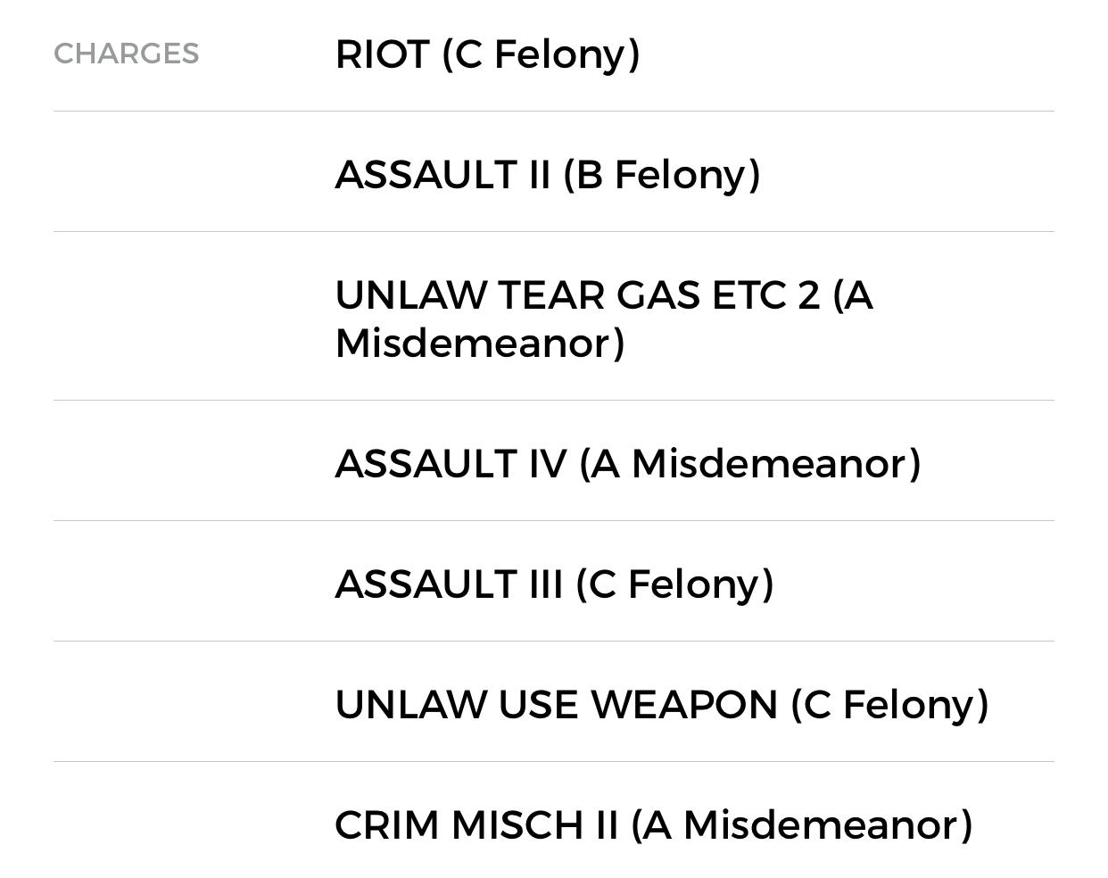The image size is (1108, 878).
Task: Select the ASSAULT II charge name
Action: (442, 175)
